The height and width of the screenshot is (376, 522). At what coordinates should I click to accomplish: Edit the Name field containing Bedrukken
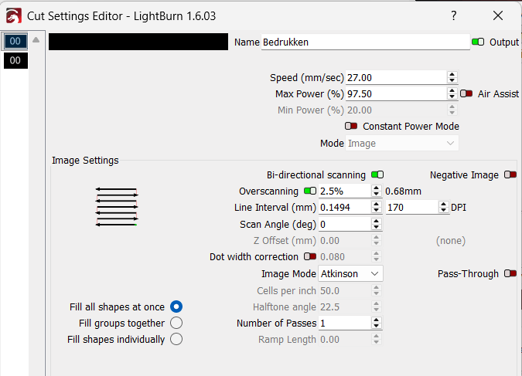pos(365,42)
